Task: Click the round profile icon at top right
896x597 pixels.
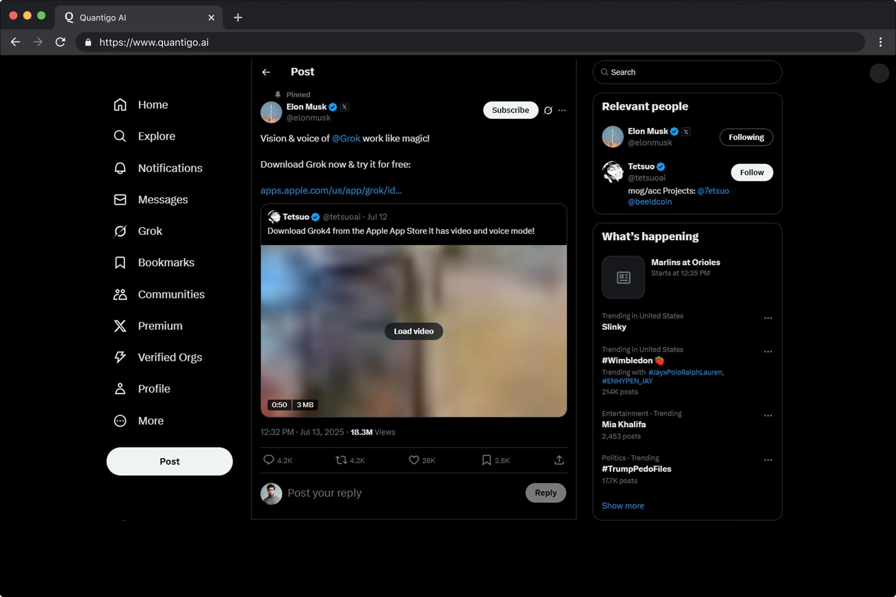Action: [879, 73]
